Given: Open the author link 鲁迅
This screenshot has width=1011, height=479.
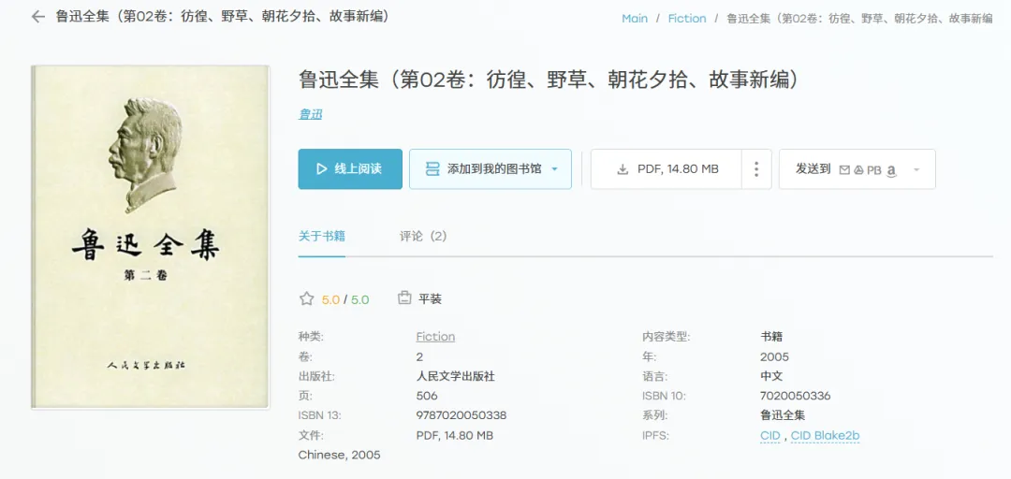Looking at the screenshot, I should tap(310, 114).
